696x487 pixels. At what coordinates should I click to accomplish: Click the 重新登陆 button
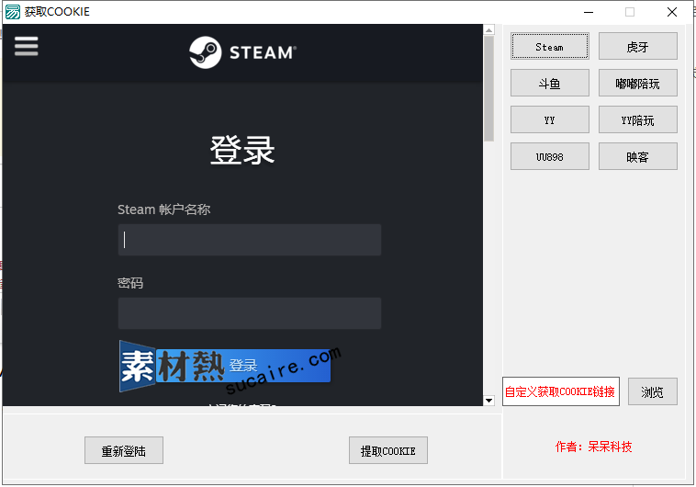point(124,450)
